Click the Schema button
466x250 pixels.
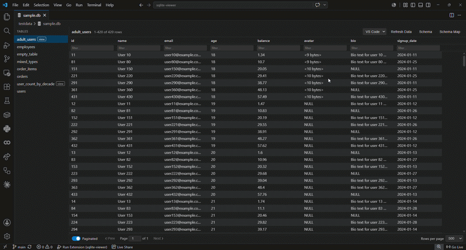(x=425, y=32)
